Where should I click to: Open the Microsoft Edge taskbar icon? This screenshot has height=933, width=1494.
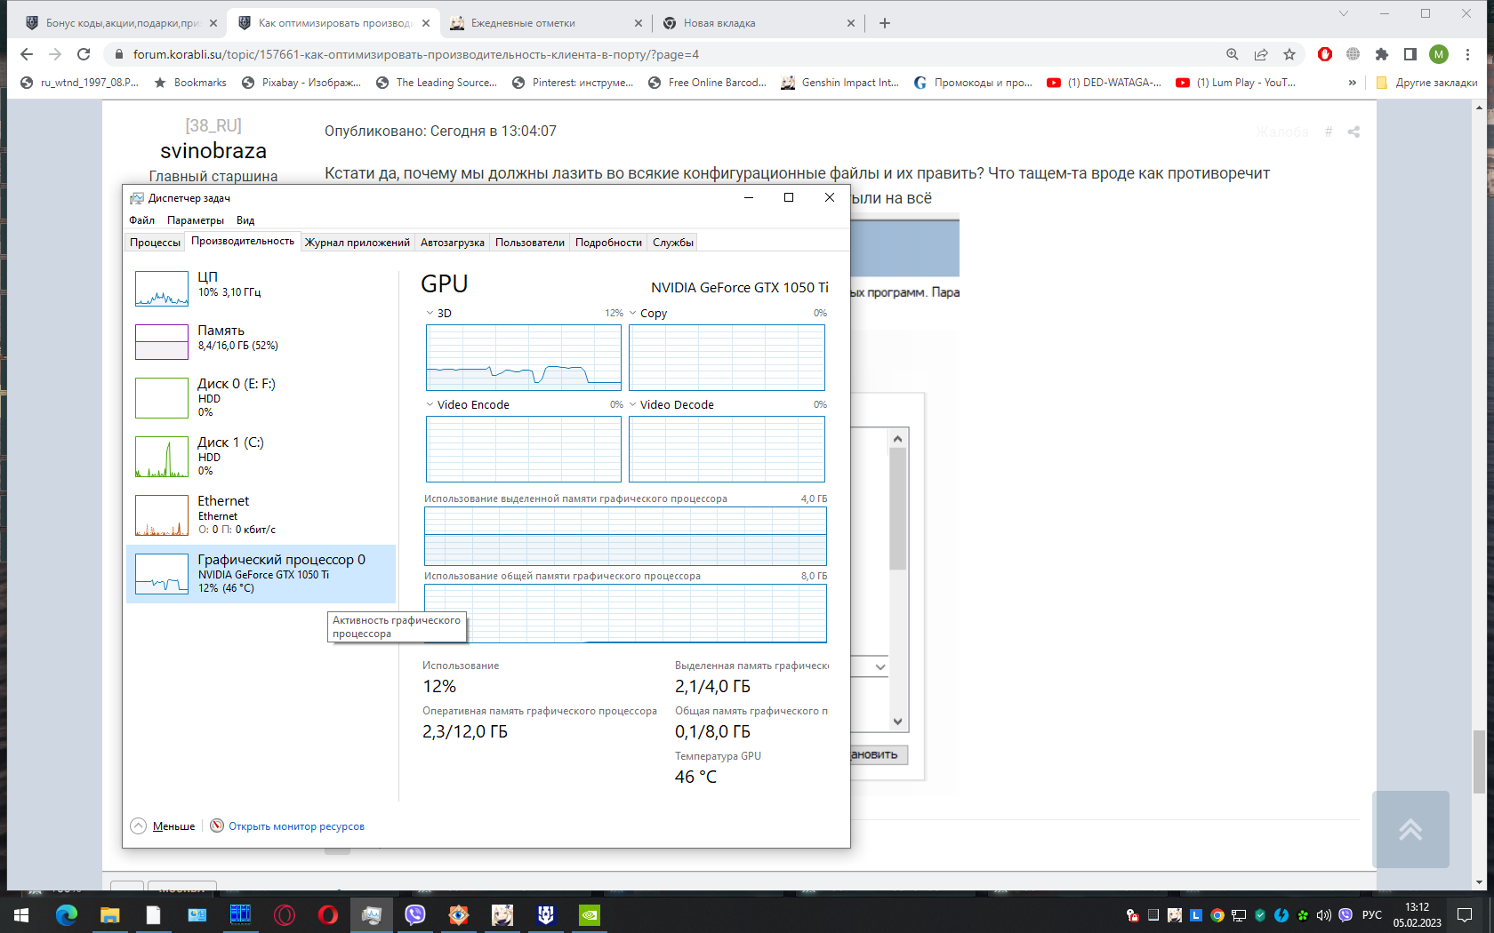(67, 914)
